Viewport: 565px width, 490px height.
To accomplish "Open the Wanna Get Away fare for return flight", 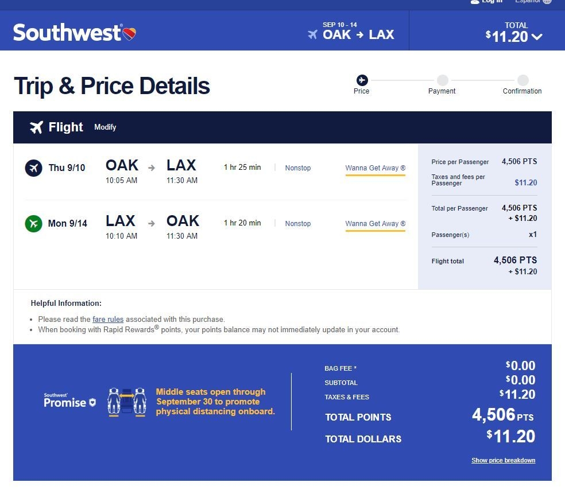I will coord(375,224).
